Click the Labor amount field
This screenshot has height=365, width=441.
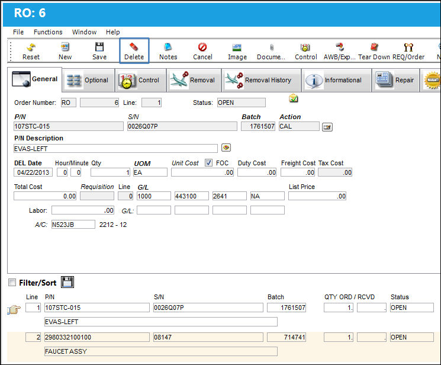(83, 210)
